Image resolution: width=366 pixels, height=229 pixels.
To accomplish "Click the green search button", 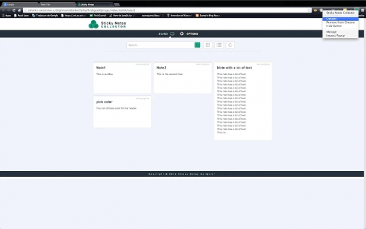I will (x=197, y=45).
